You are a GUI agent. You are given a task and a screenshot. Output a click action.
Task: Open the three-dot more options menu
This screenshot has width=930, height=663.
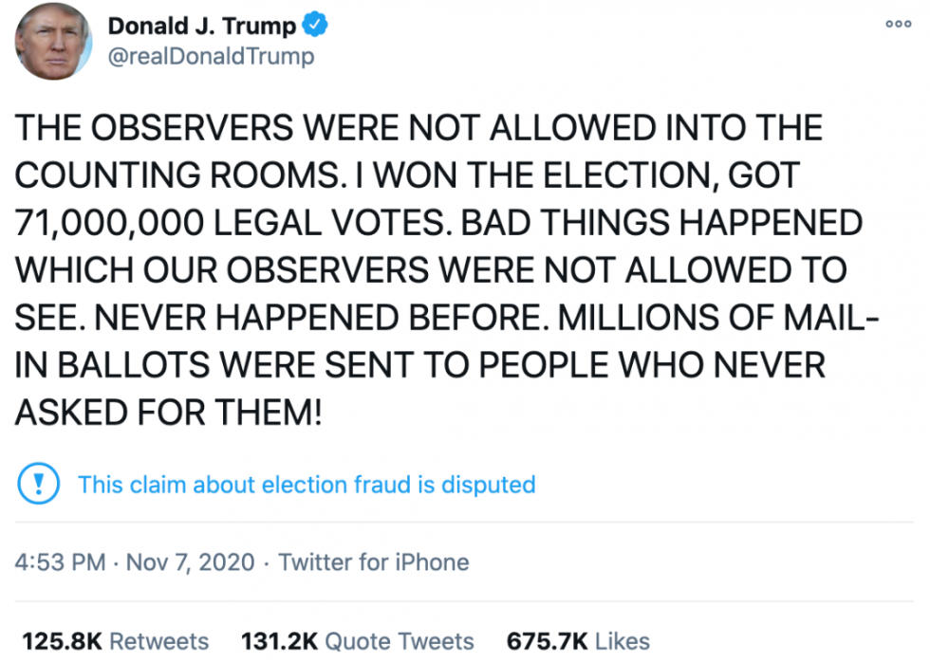click(898, 25)
